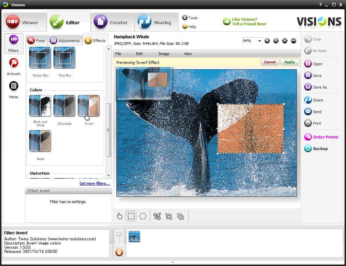Click the orange trash bin icon

(x=119, y=252)
